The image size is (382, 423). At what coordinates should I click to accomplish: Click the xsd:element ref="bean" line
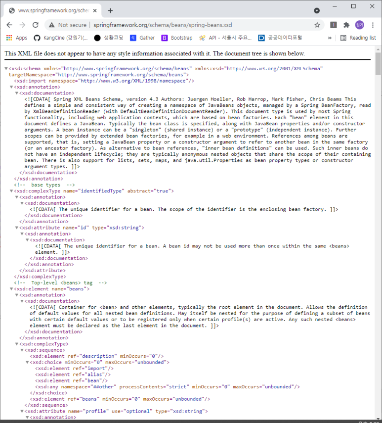point(71,380)
